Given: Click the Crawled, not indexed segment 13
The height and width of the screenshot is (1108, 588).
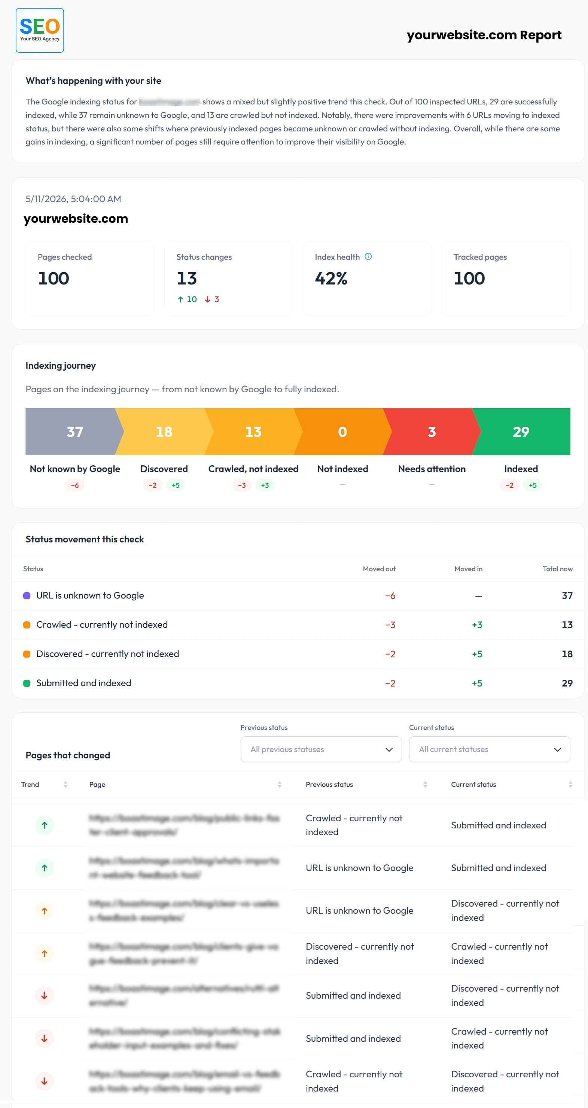Looking at the screenshot, I should click(253, 432).
